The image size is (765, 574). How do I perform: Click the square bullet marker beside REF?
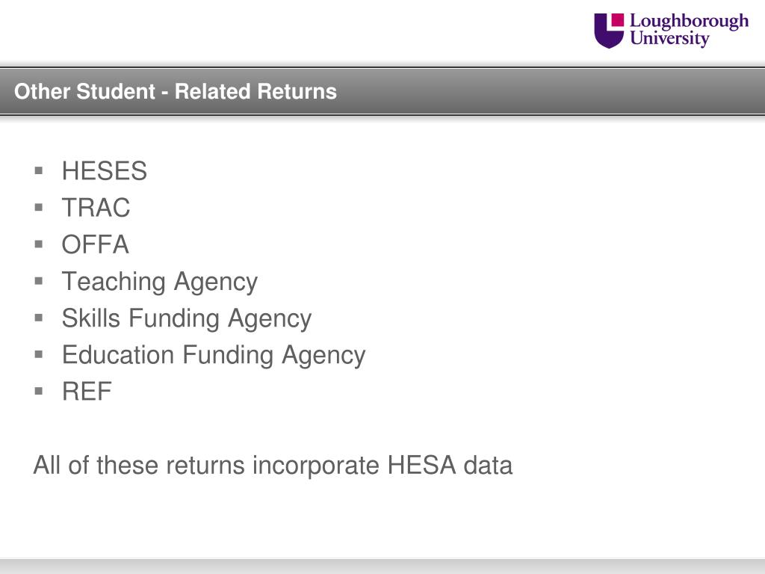pyautogui.click(x=39, y=391)
